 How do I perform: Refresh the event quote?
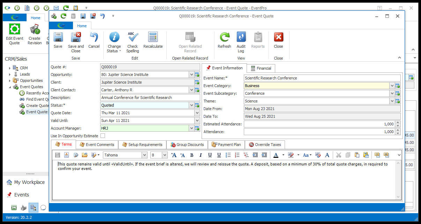click(x=224, y=40)
